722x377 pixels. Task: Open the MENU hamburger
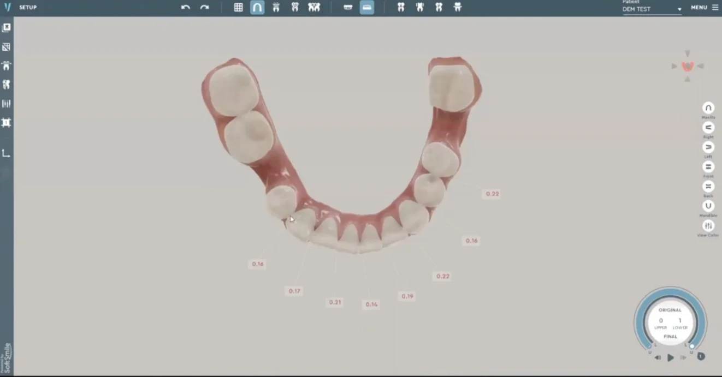point(705,8)
